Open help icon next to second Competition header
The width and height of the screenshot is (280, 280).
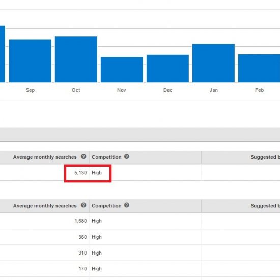pyautogui.click(x=127, y=205)
